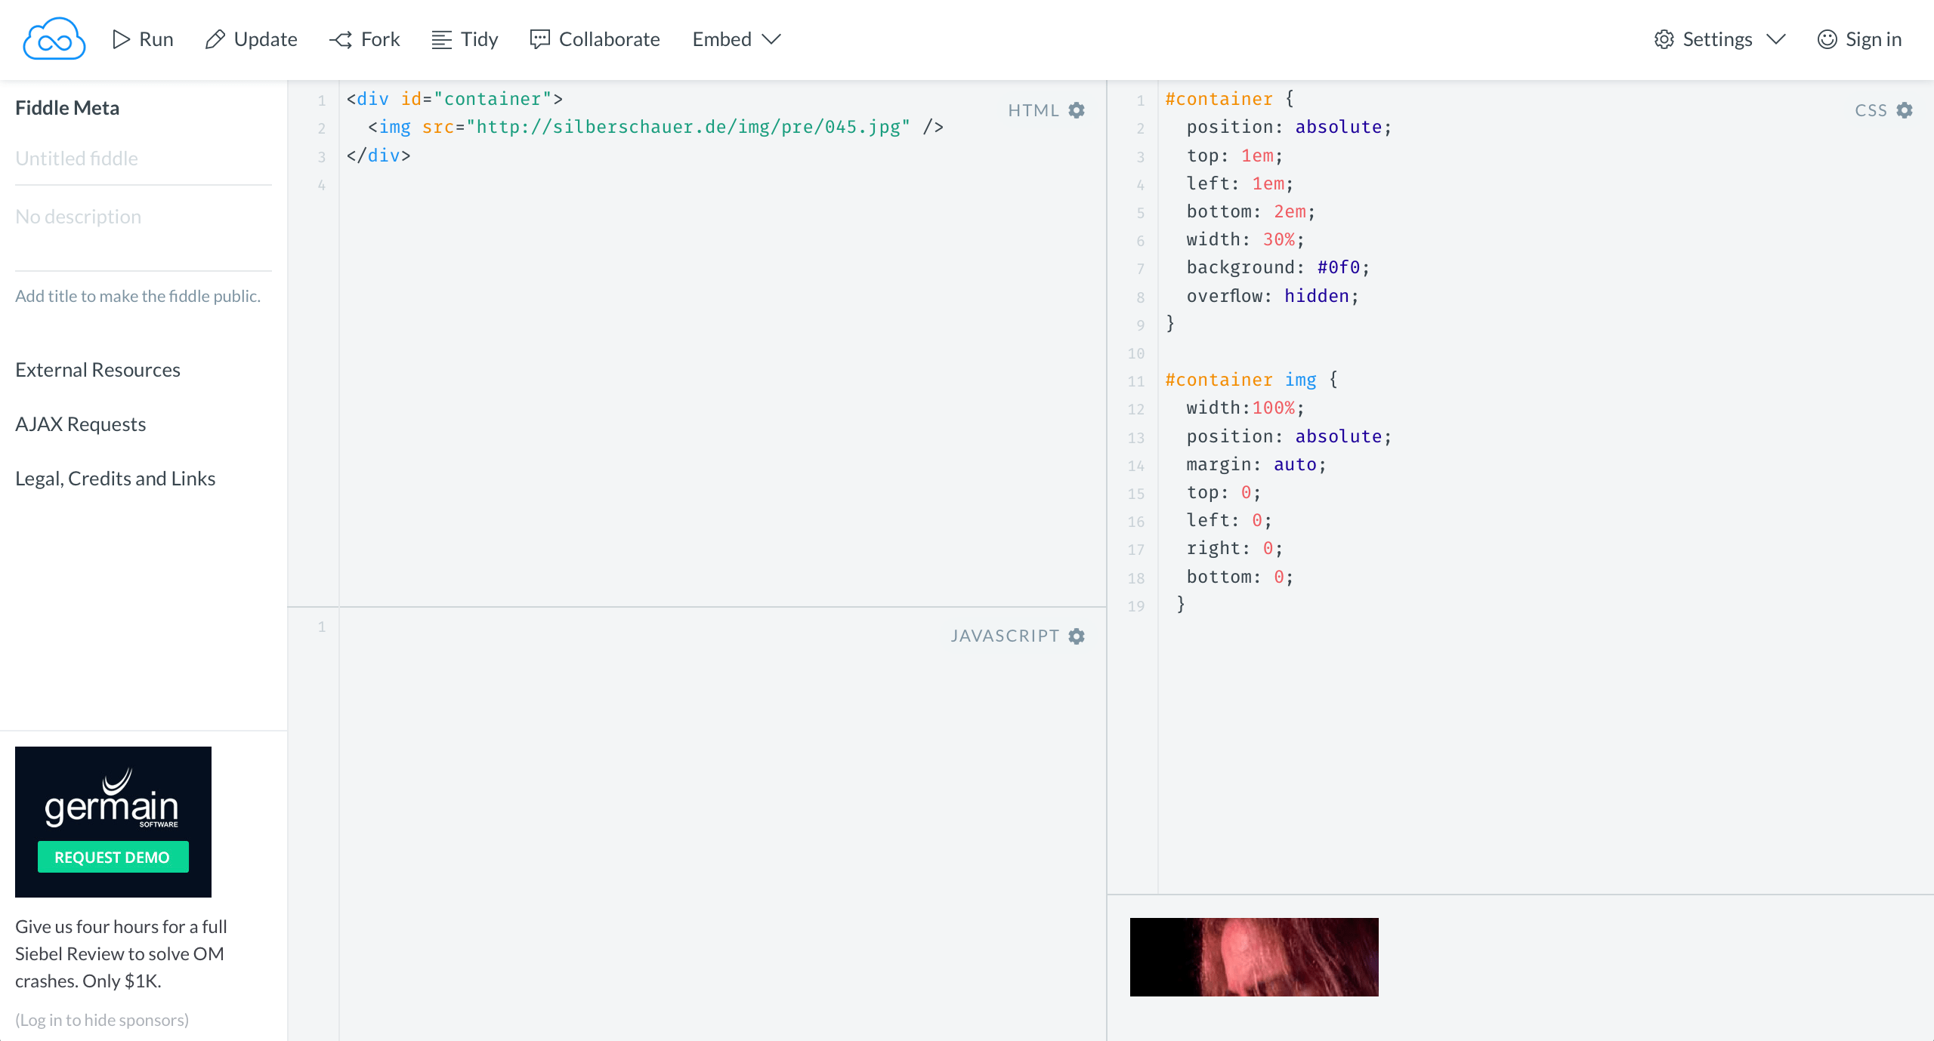
Task: Open the Collaborate feature
Action: (595, 38)
